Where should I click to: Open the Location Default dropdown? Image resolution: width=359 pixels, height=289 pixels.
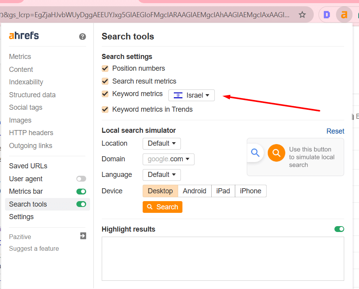162,144
